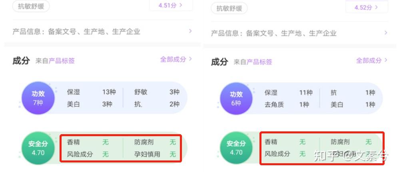Image resolution: width=399 pixels, height=172 pixels.
Task: Click left 产品标签 purple link
Action: [x=62, y=61]
